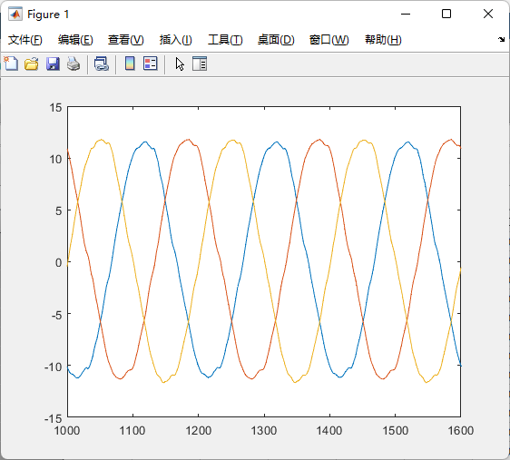Insert a colorbar via toolbar icon
The width and height of the screenshot is (510, 460).
(x=130, y=64)
